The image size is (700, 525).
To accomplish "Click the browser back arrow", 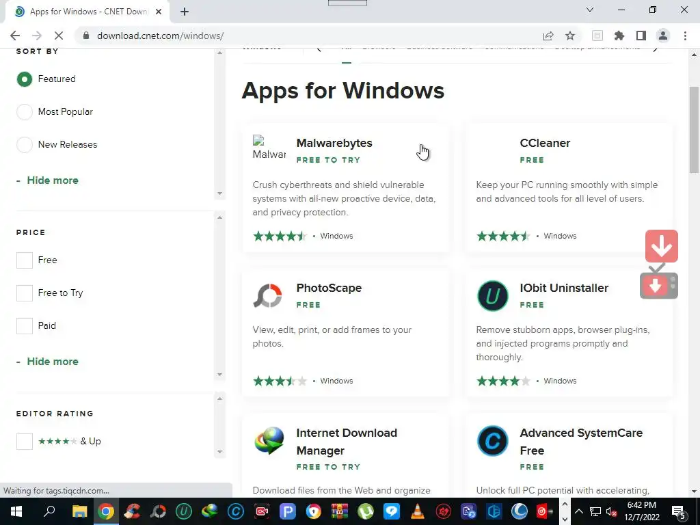I will [15, 36].
